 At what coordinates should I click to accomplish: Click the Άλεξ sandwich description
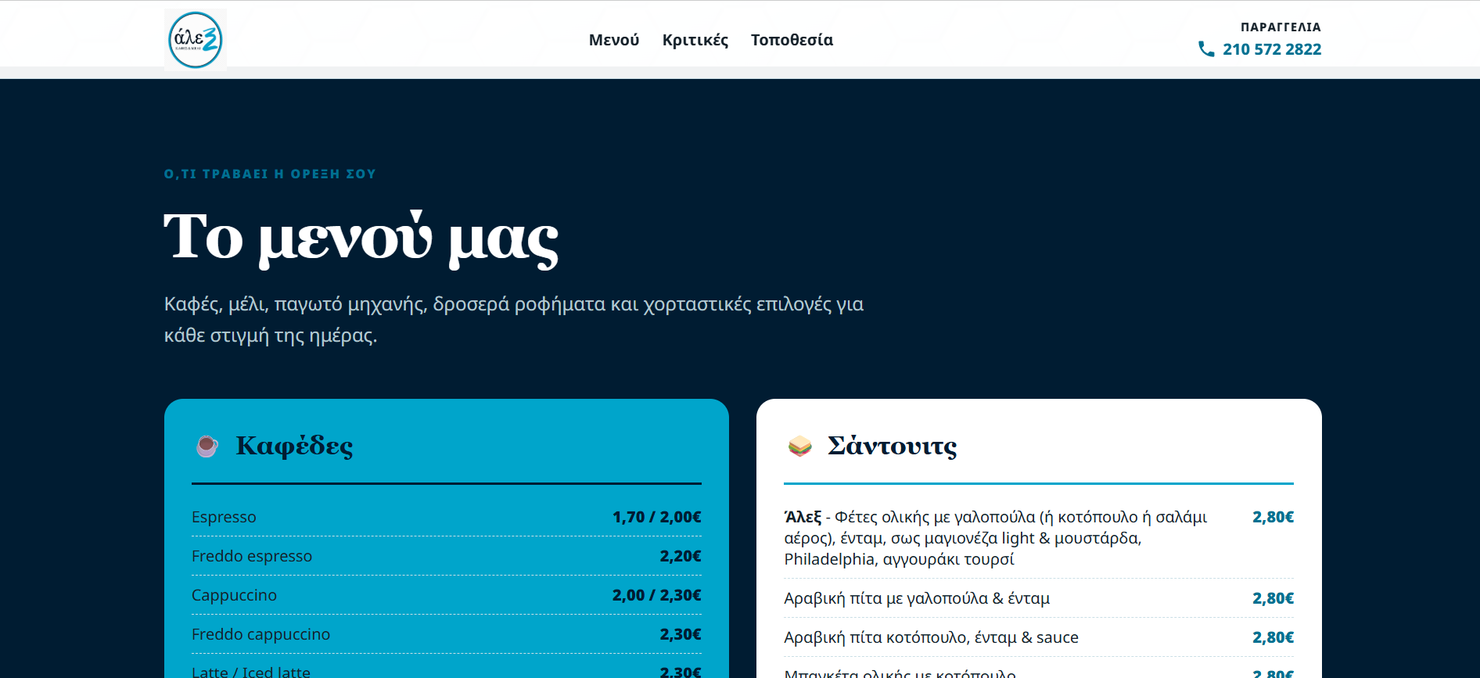996,538
